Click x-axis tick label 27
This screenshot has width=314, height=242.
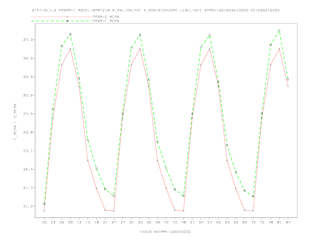[x=123, y=222]
